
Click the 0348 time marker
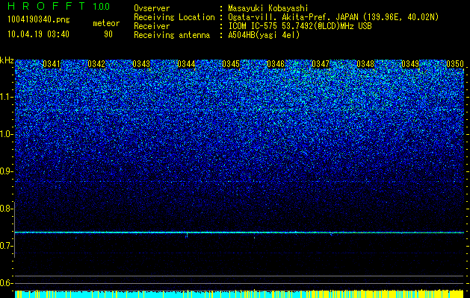365,64
